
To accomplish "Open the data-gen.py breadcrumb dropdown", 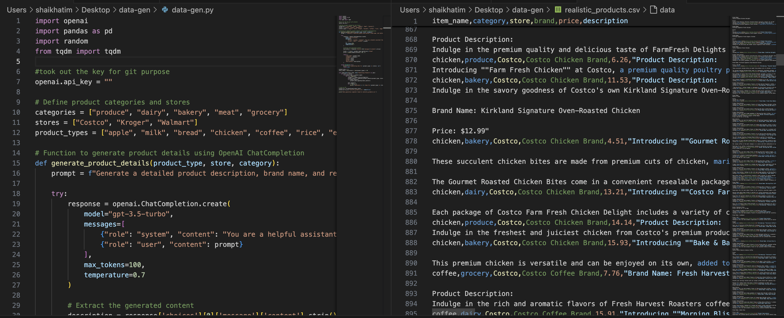I will coord(192,10).
